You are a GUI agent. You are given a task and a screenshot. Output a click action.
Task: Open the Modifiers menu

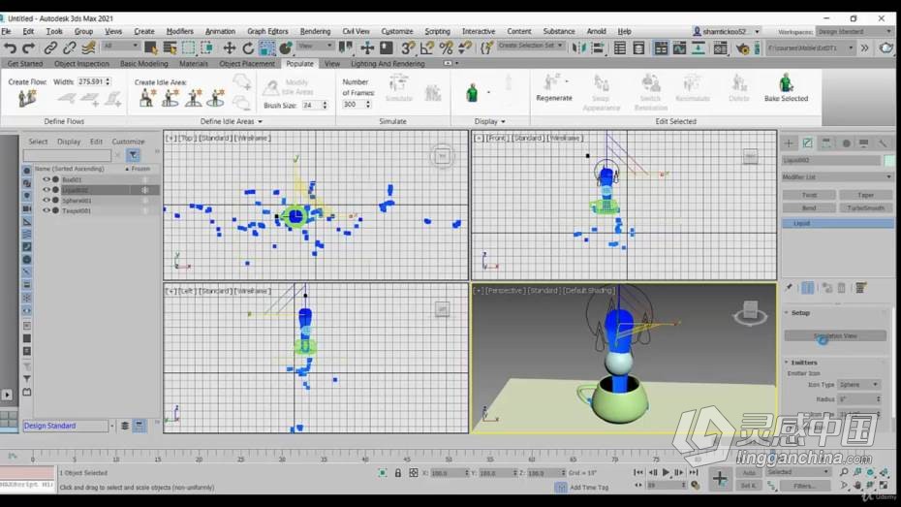tap(180, 32)
